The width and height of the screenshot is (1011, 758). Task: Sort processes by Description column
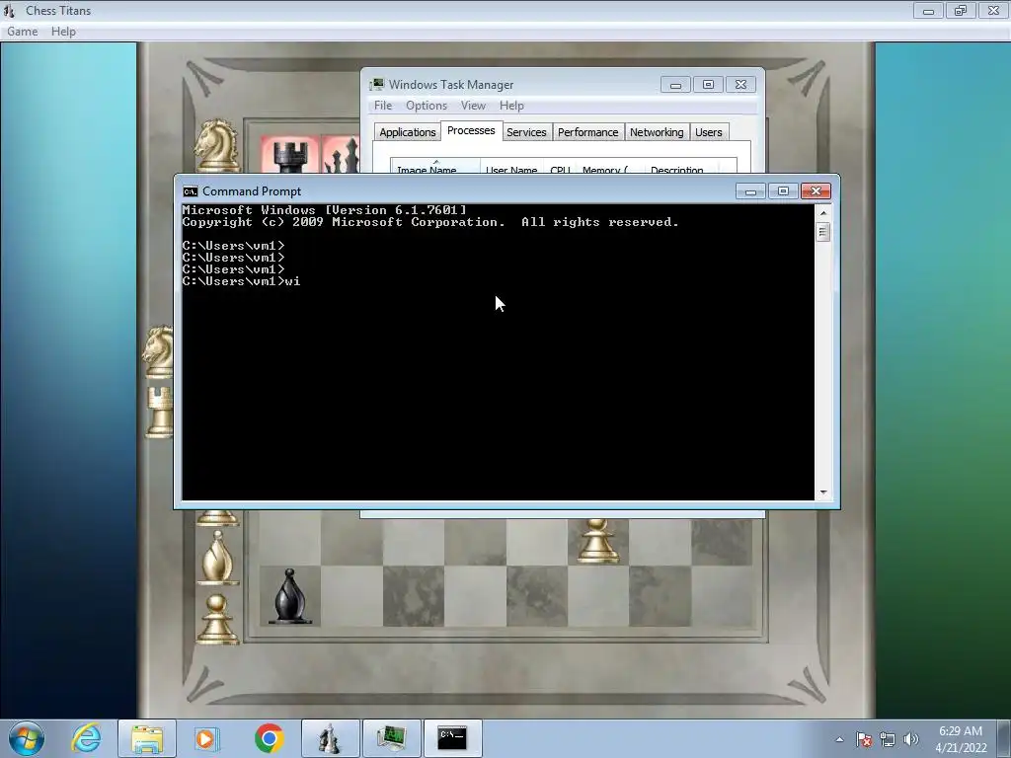681,166
